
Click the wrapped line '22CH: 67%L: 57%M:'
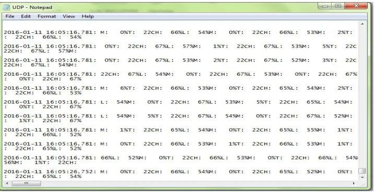(40, 51)
